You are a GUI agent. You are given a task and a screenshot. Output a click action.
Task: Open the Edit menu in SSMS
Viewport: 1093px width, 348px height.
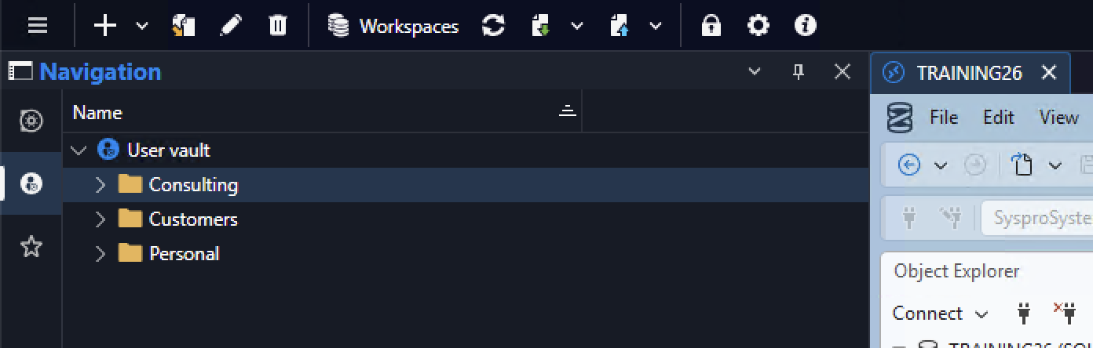999,118
